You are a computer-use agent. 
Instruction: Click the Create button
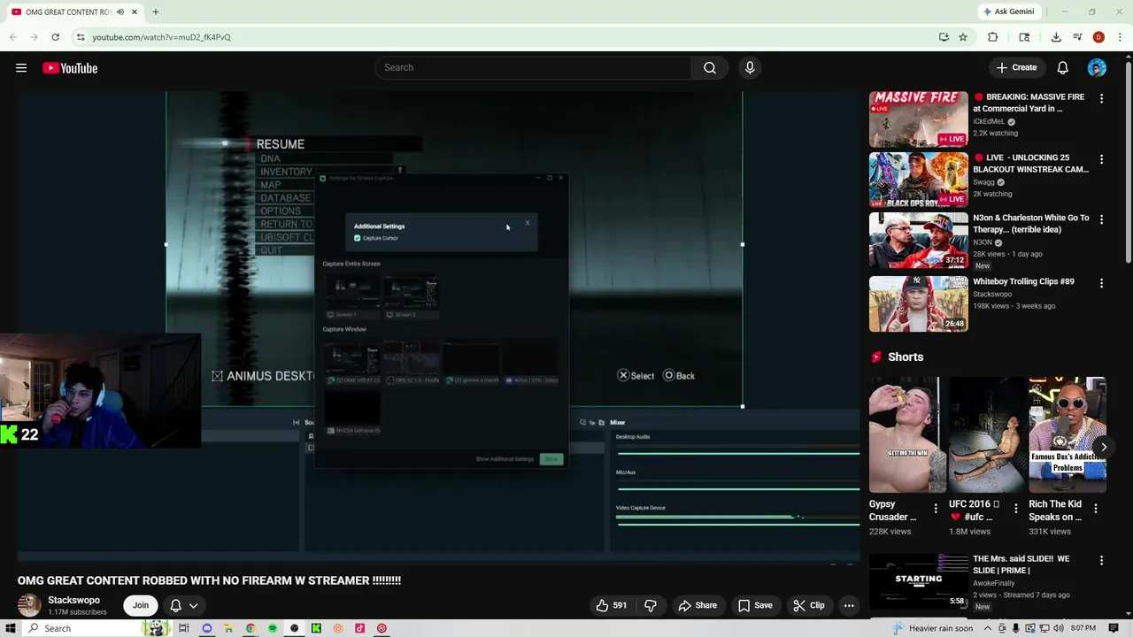pyautogui.click(x=1016, y=68)
